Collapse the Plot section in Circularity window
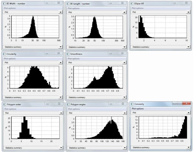 pos(60,62)
